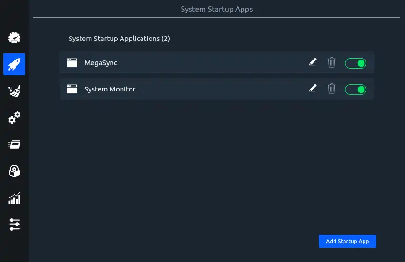Edit the System Monitor startup entry
The image size is (405, 262).
[x=313, y=89]
